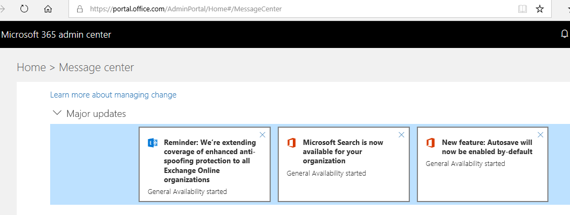The image size is (570, 215).
Task: Dismiss the Autosave new feature card
Action: [x=540, y=135]
